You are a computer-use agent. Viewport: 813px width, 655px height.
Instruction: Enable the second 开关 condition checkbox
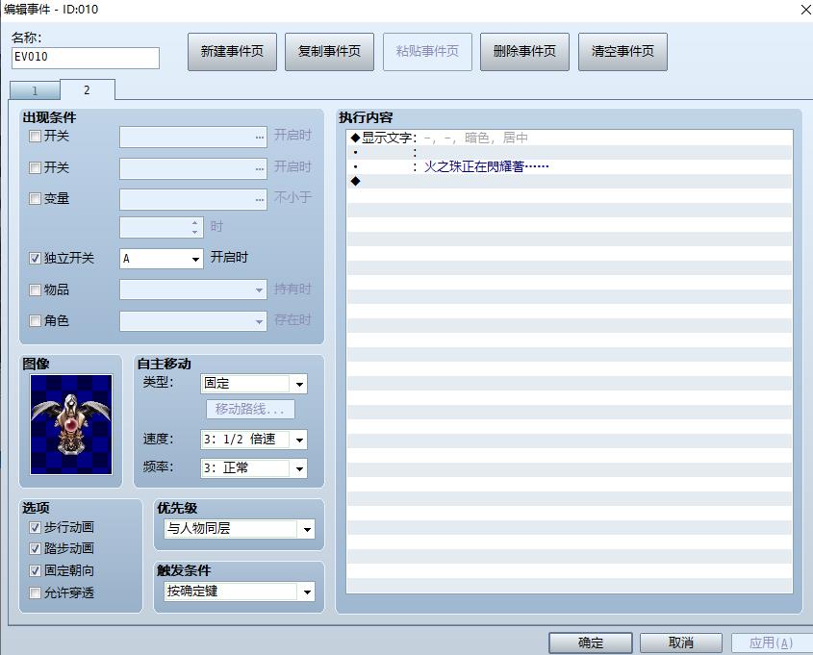click(35, 168)
